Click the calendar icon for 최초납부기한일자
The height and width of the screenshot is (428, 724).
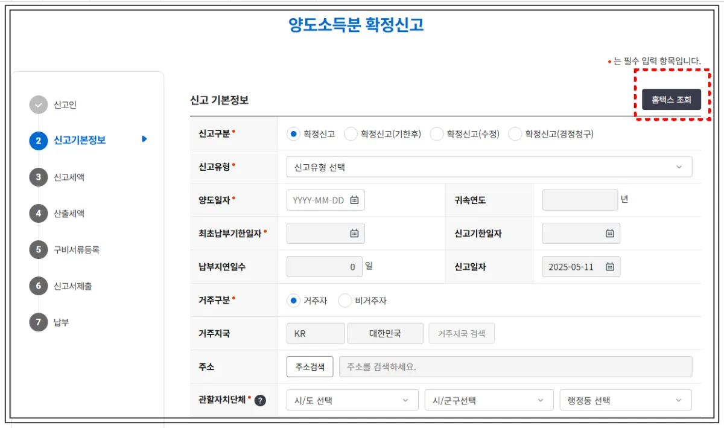point(355,233)
